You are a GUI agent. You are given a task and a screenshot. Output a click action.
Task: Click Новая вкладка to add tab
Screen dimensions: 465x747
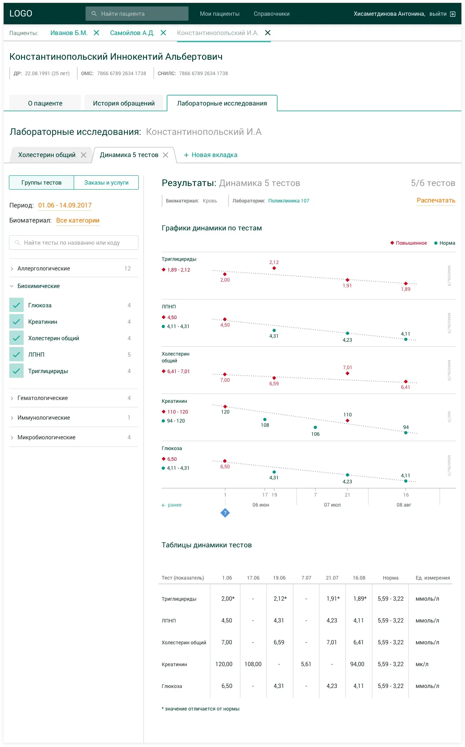pos(214,155)
